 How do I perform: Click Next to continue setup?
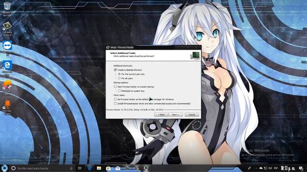(x=176, y=115)
